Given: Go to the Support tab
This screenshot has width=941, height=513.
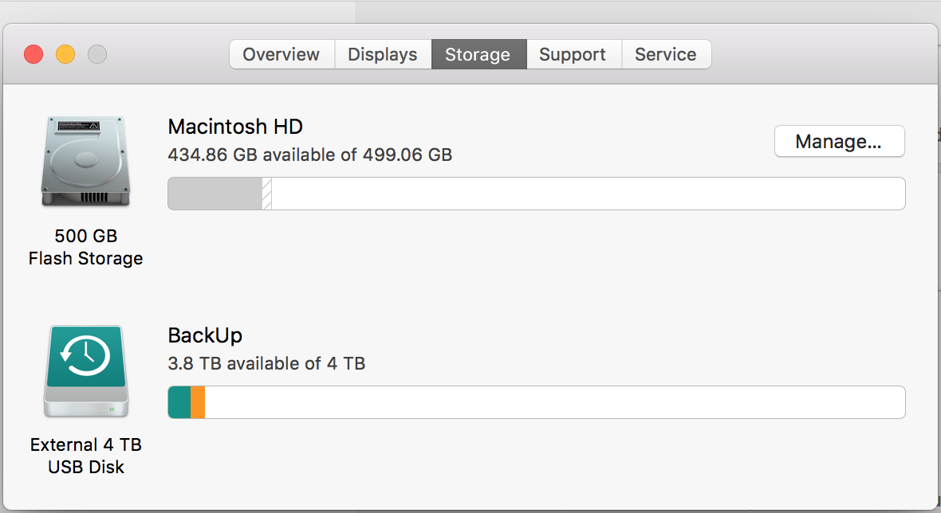Looking at the screenshot, I should click(573, 54).
